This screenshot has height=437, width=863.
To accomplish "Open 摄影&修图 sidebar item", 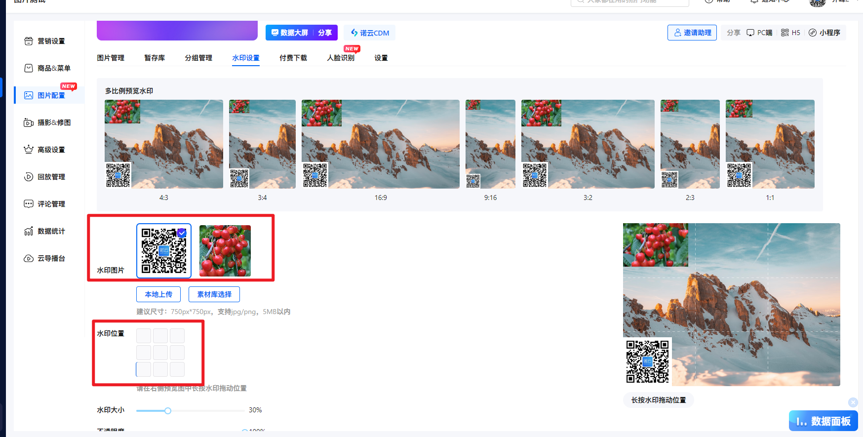I will click(47, 122).
